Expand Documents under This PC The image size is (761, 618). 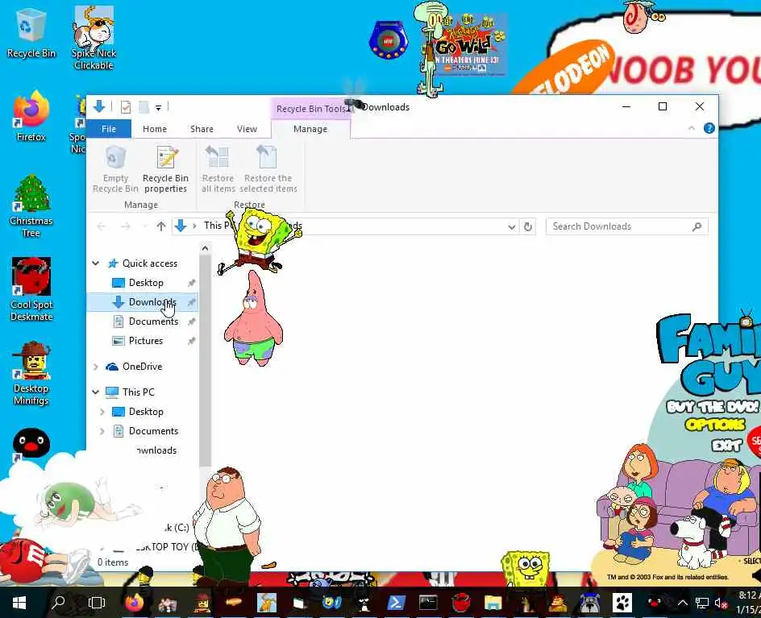coord(102,431)
